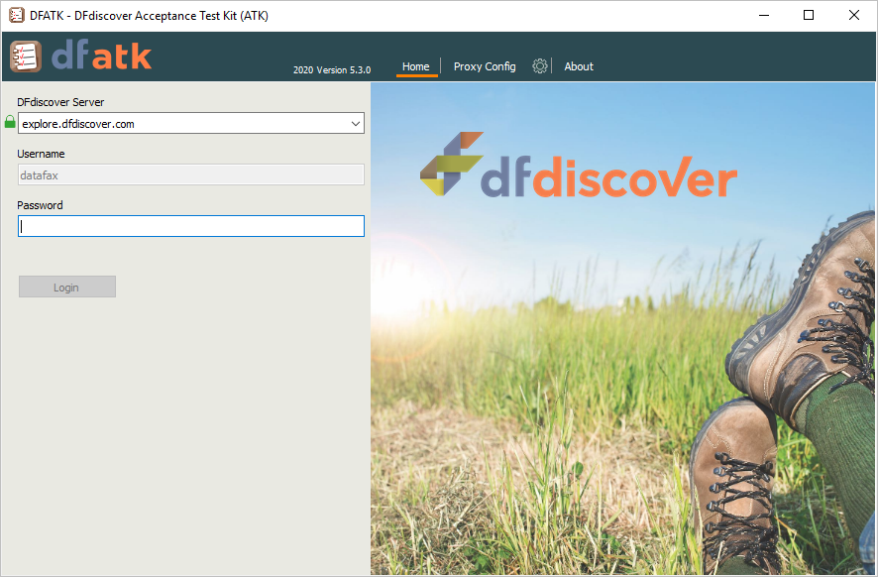Screen dimensions: 878x577
Task: Click the explore.dfdiscover.com server text box
Action: tap(183, 124)
